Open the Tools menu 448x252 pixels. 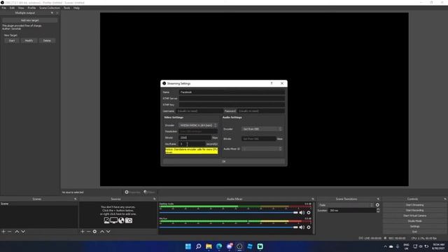(67, 8)
